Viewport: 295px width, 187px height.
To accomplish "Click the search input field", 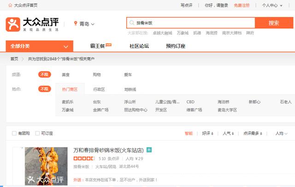I will pyautogui.click(x=194, y=23).
